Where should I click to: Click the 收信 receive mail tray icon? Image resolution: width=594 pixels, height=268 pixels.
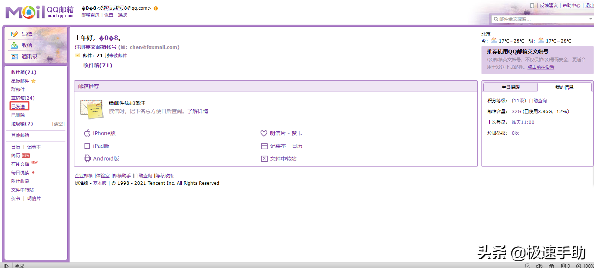pos(14,45)
